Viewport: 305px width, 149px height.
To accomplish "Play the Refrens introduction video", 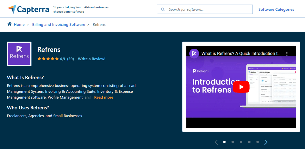I will [241, 87].
